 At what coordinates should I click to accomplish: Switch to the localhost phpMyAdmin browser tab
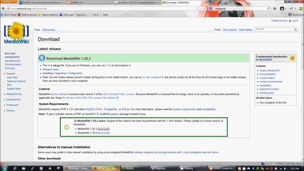[x=137, y=2]
